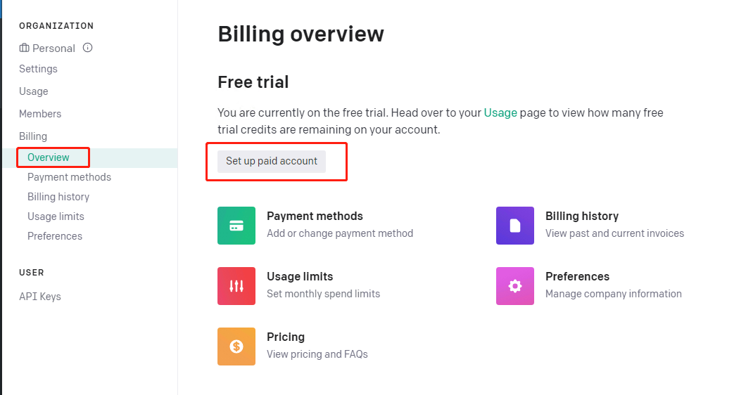Screen dimensions: 746x395
Task: Select Billing in the organization sidebar
Action: pyautogui.click(x=33, y=136)
